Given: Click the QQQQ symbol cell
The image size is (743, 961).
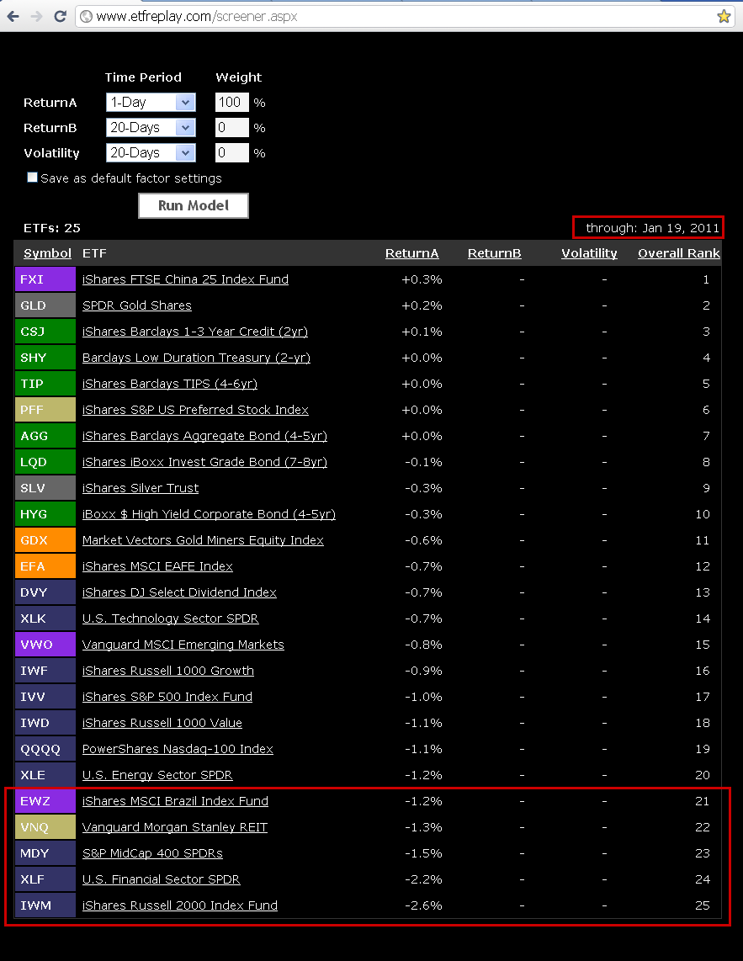Looking at the screenshot, I should pyautogui.click(x=45, y=749).
